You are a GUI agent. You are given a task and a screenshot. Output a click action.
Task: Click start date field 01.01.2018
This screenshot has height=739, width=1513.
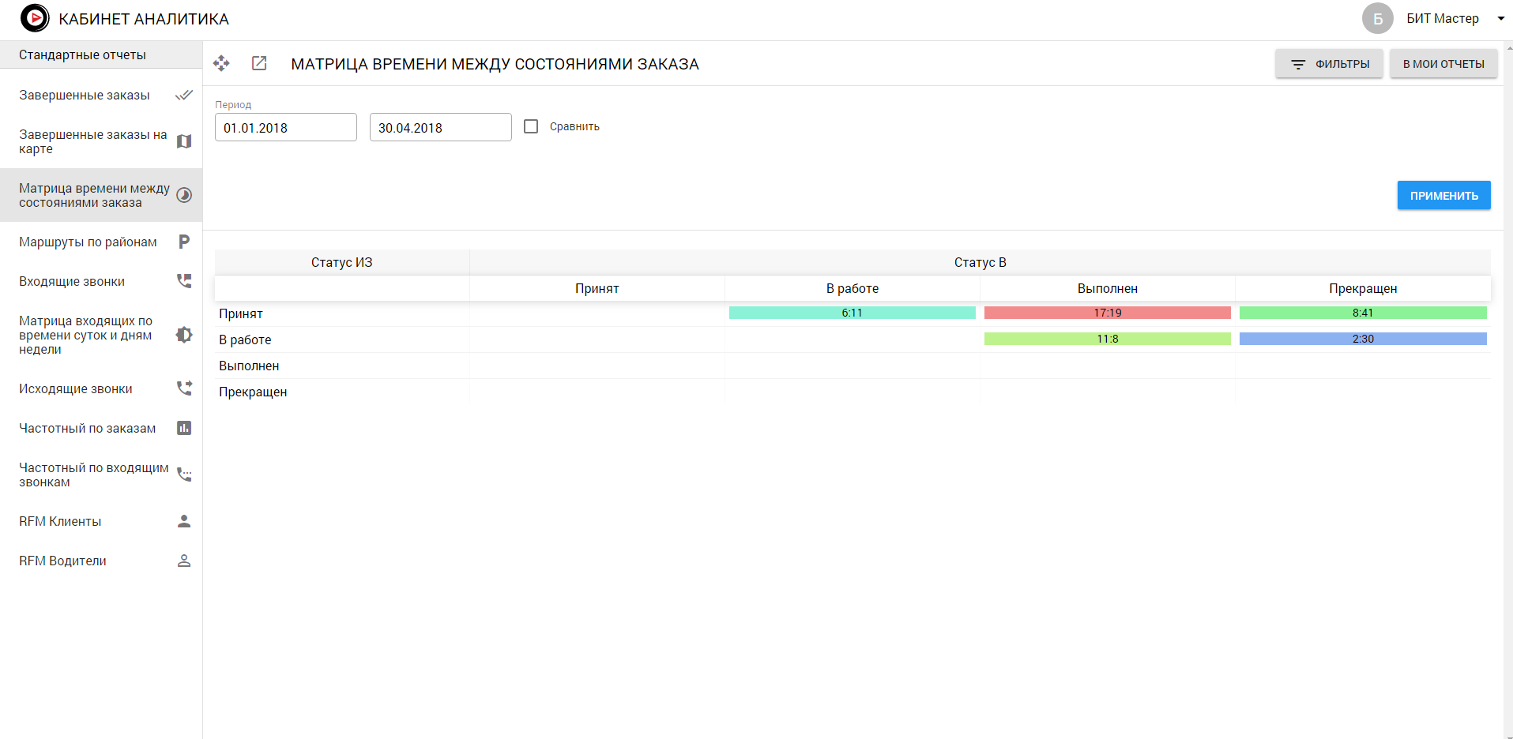click(286, 127)
